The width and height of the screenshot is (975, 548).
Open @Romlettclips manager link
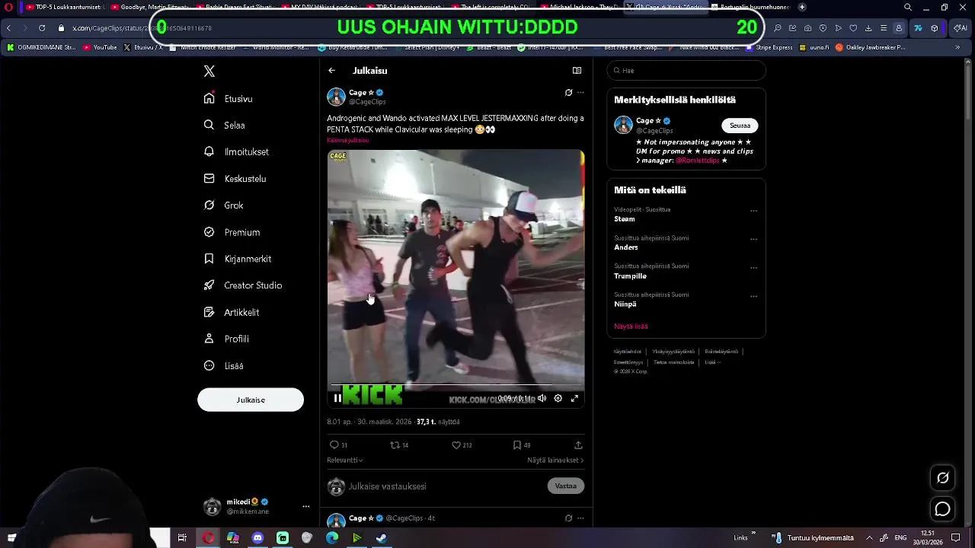coord(697,161)
